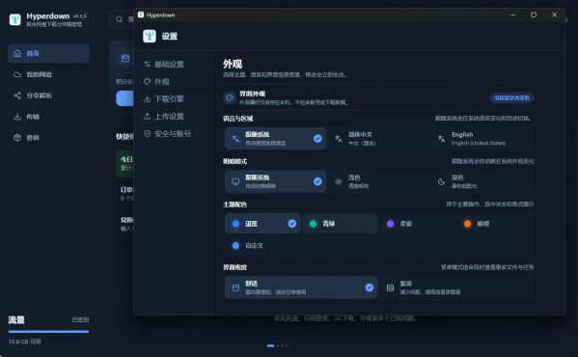Close the Hyperdown settings window
The height and width of the screenshot is (357, 578).
555,14
